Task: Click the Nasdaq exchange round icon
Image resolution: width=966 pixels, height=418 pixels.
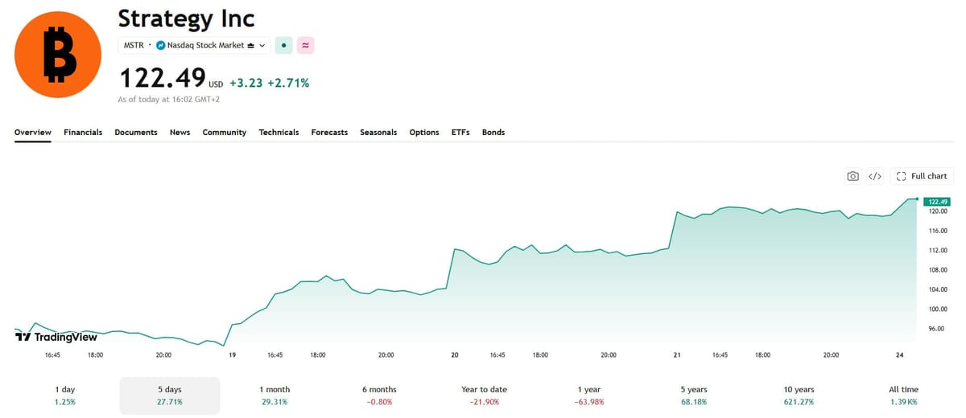Action: [x=160, y=46]
